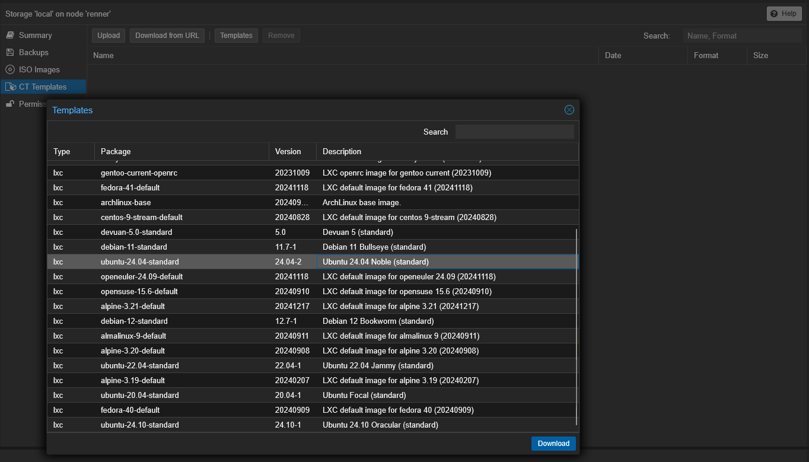Click version 24.10-1 cell
Viewport: 809px width, 462px height.
(x=292, y=425)
